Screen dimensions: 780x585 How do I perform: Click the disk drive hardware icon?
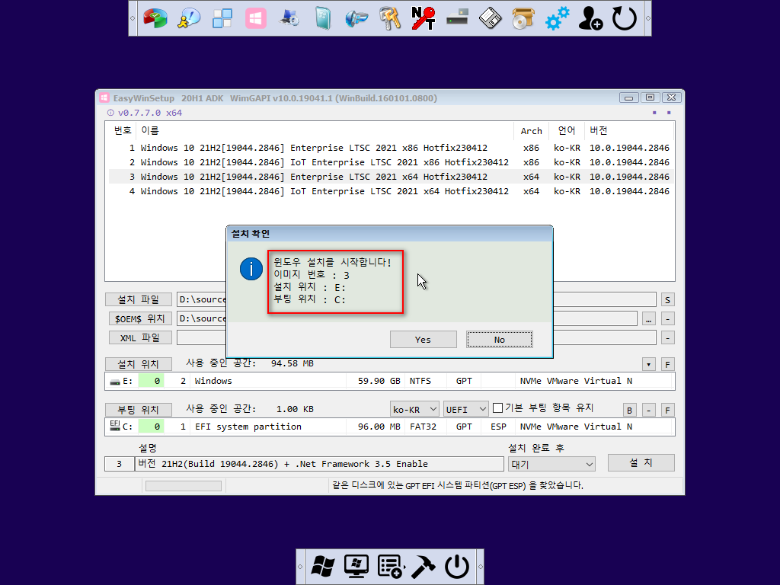457,18
